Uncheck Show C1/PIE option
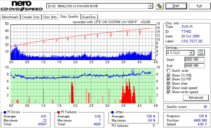 tap(168, 75)
